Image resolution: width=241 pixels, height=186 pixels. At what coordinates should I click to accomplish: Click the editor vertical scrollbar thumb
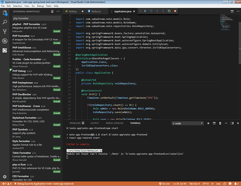240,43
